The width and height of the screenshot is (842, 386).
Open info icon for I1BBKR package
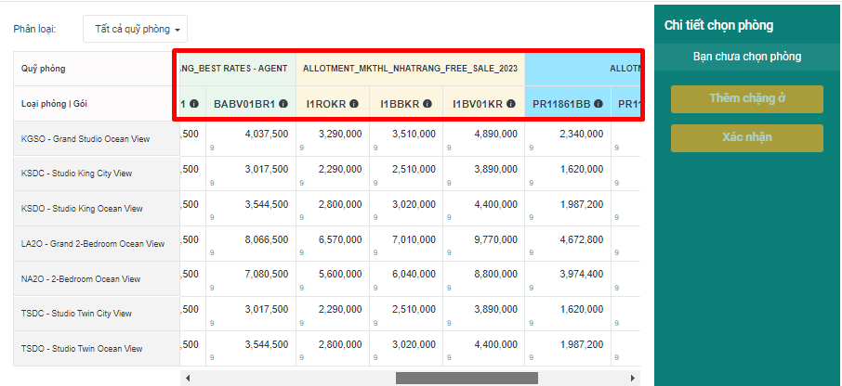(x=428, y=104)
